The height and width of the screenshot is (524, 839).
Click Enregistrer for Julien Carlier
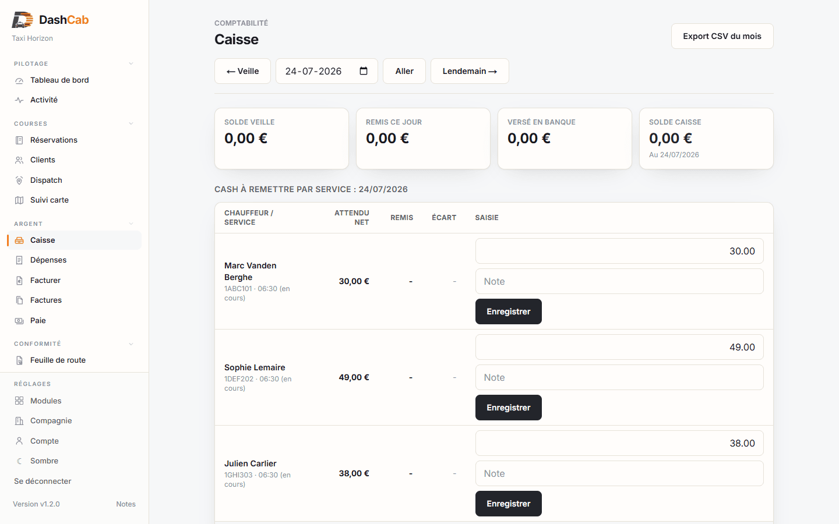click(x=509, y=504)
